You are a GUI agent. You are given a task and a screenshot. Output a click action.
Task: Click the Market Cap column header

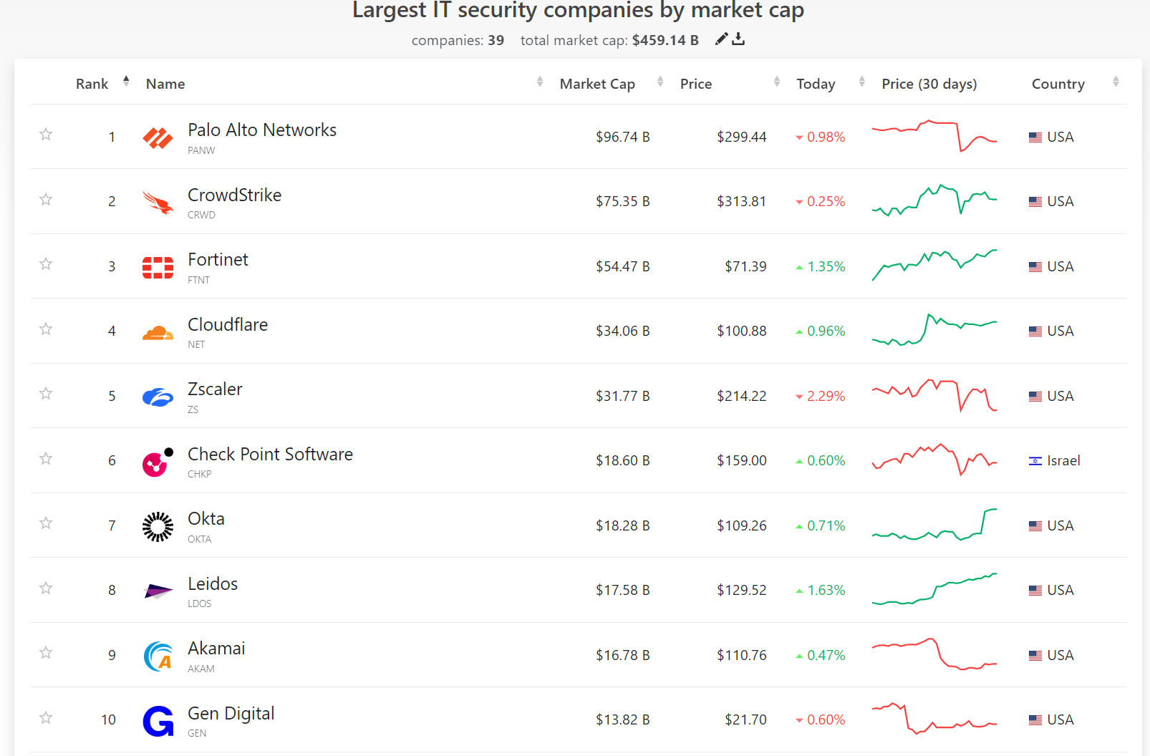(x=597, y=84)
